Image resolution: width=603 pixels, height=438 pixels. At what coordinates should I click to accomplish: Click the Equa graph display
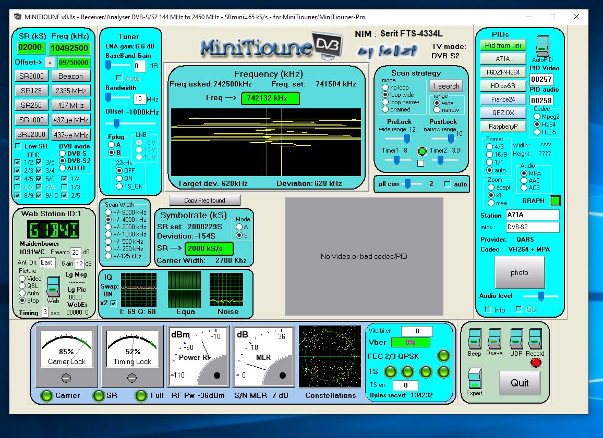point(184,290)
